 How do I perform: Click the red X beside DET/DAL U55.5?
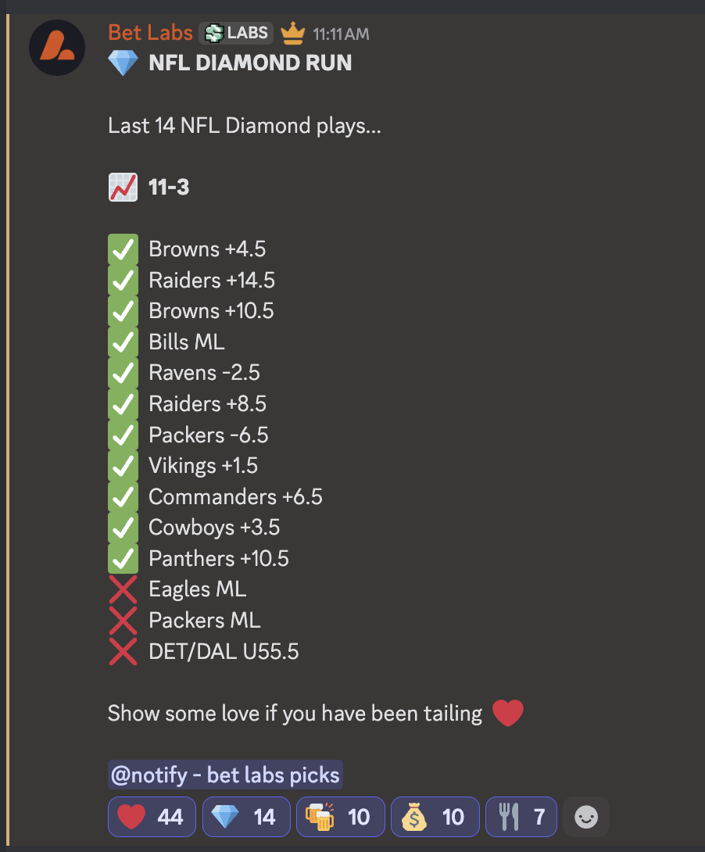point(123,651)
